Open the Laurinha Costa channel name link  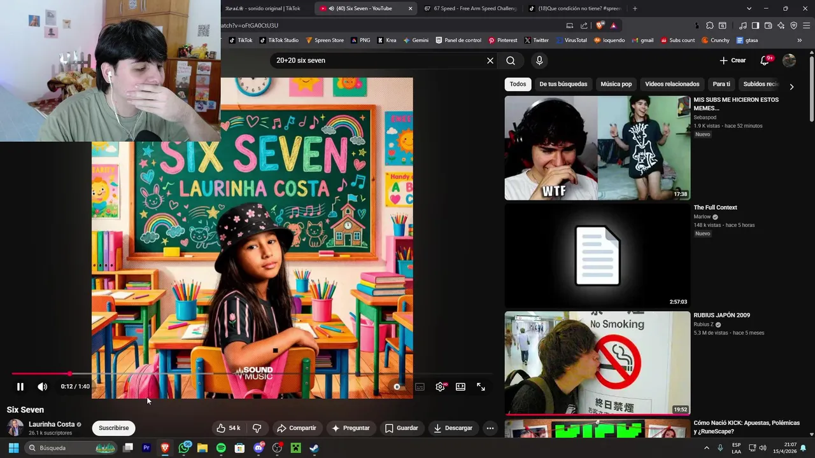(52, 424)
